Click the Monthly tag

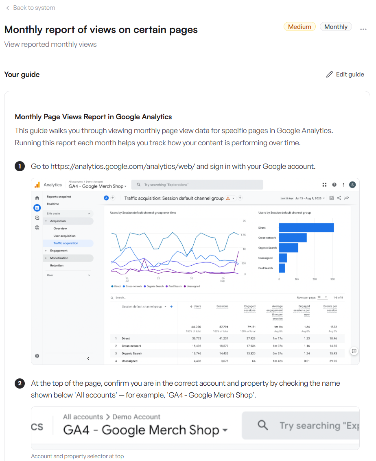(336, 27)
